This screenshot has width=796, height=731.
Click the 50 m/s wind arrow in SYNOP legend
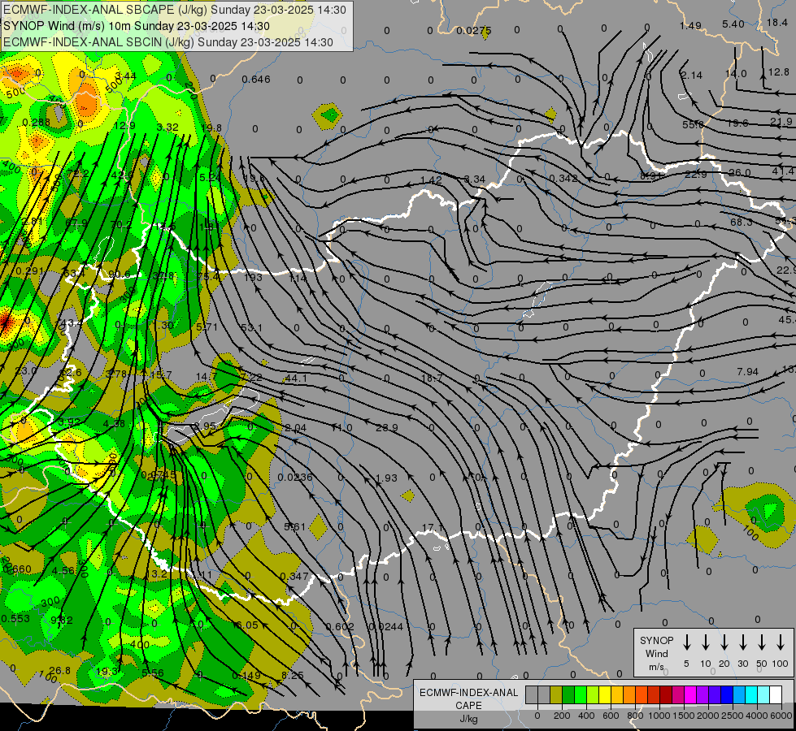762,642
